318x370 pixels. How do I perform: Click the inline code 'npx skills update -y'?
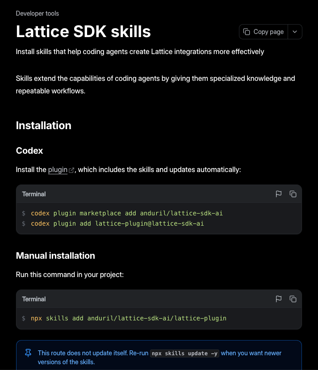tap(185, 353)
